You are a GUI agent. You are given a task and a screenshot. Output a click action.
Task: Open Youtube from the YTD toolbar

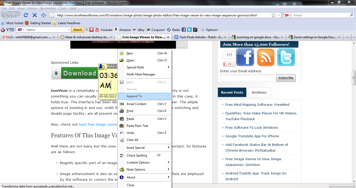104,30
